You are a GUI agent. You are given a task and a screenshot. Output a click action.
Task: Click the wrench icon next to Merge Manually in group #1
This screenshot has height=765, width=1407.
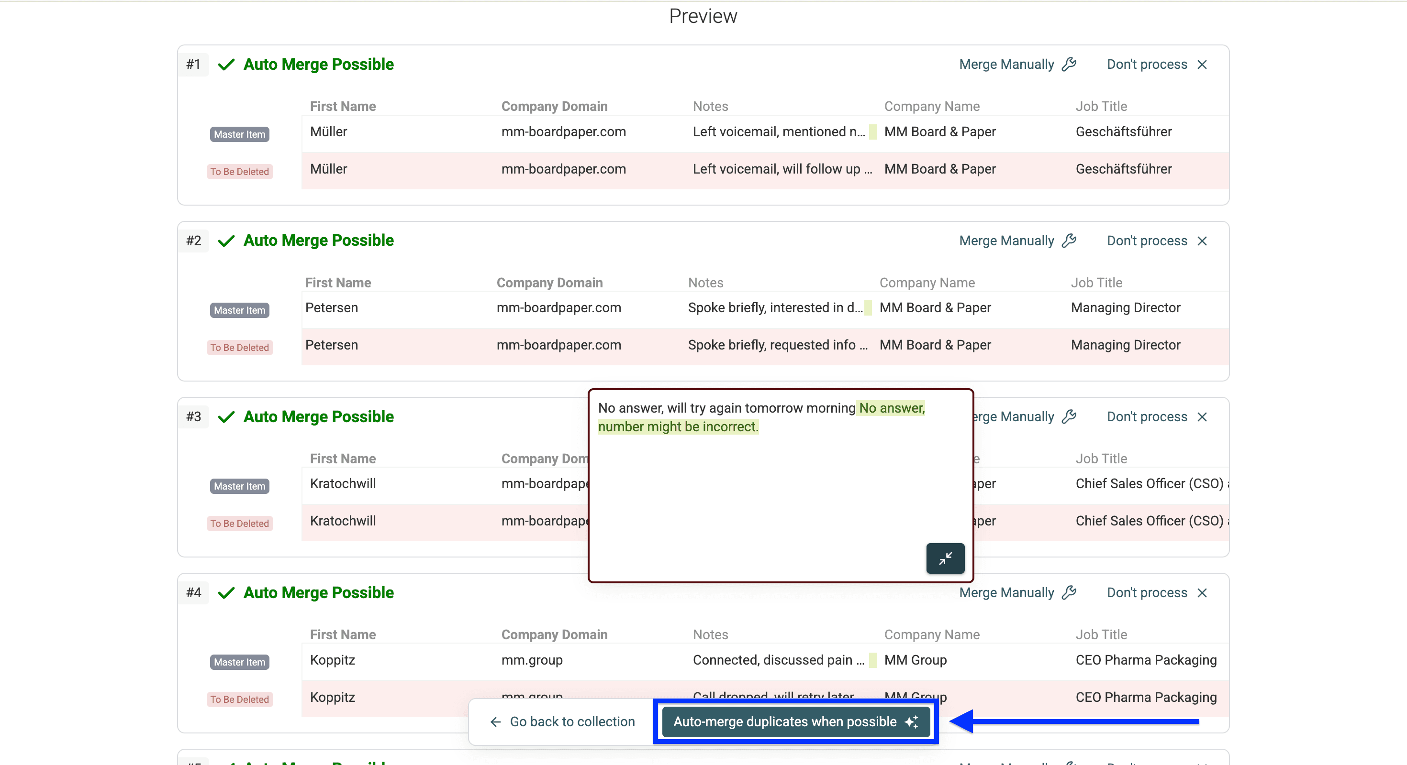1069,64
